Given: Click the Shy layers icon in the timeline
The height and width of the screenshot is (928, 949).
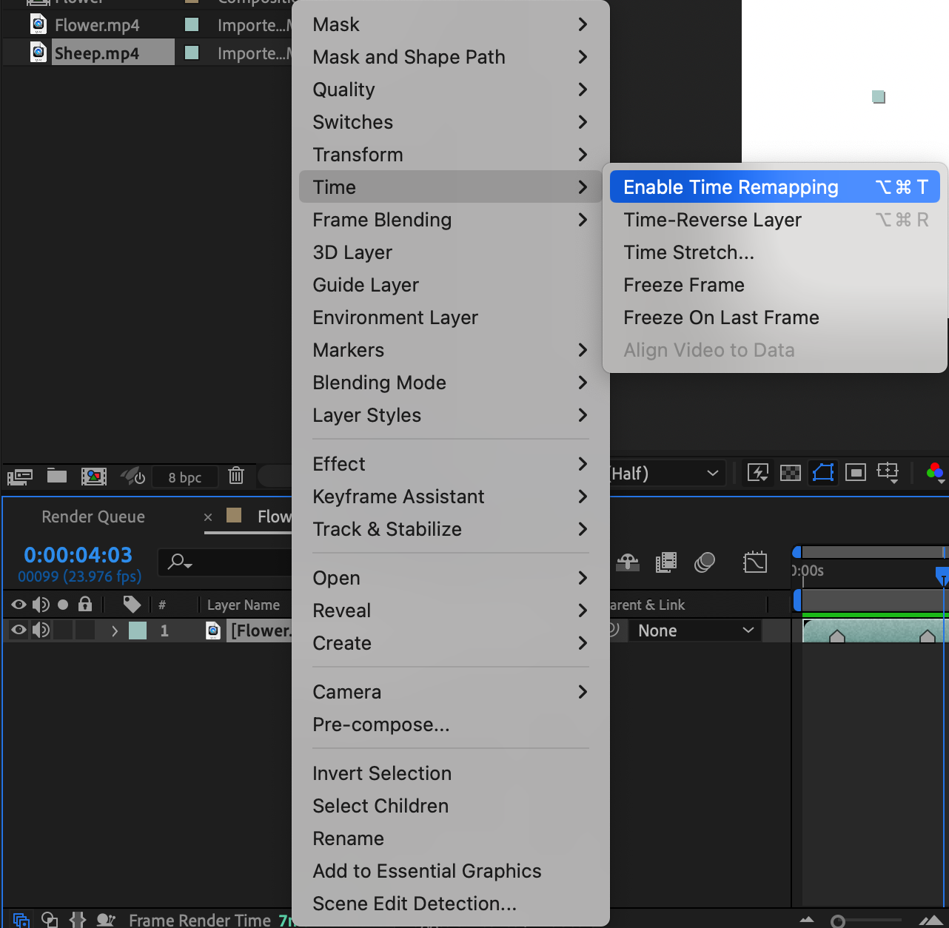Looking at the screenshot, I should (628, 563).
